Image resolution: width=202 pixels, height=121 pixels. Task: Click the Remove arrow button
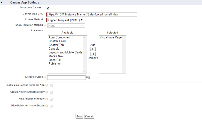[93, 54]
